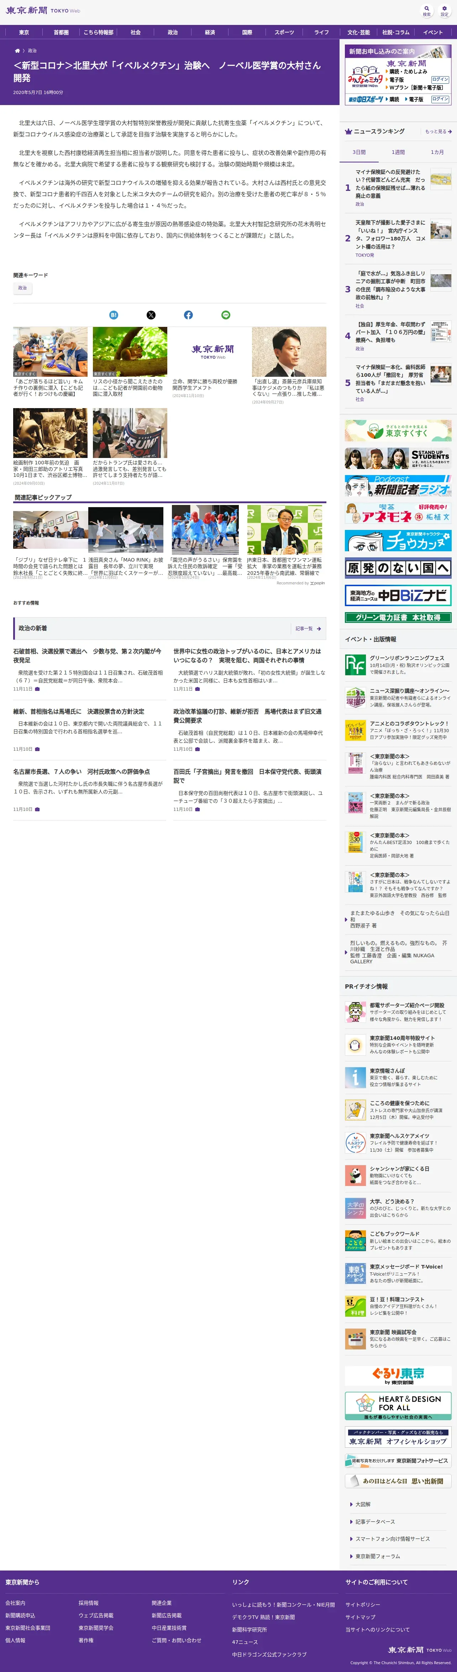Open スポーツ in the navigation bar

pos(284,32)
